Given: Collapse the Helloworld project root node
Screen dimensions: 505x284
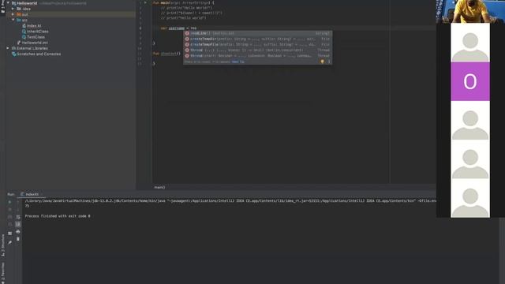Looking at the screenshot, I should (9, 3).
